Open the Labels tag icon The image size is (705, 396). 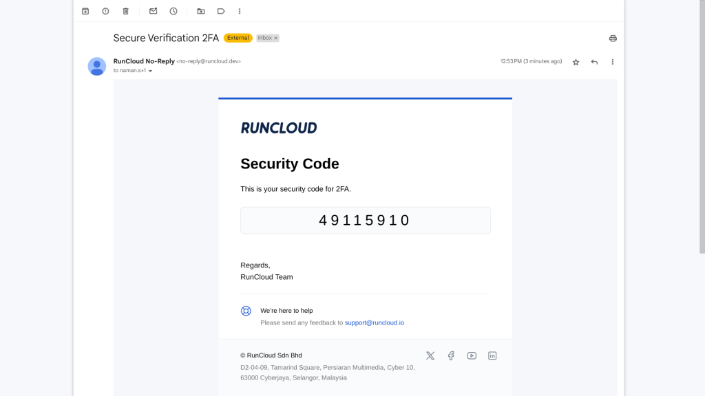tap(221, 11)
